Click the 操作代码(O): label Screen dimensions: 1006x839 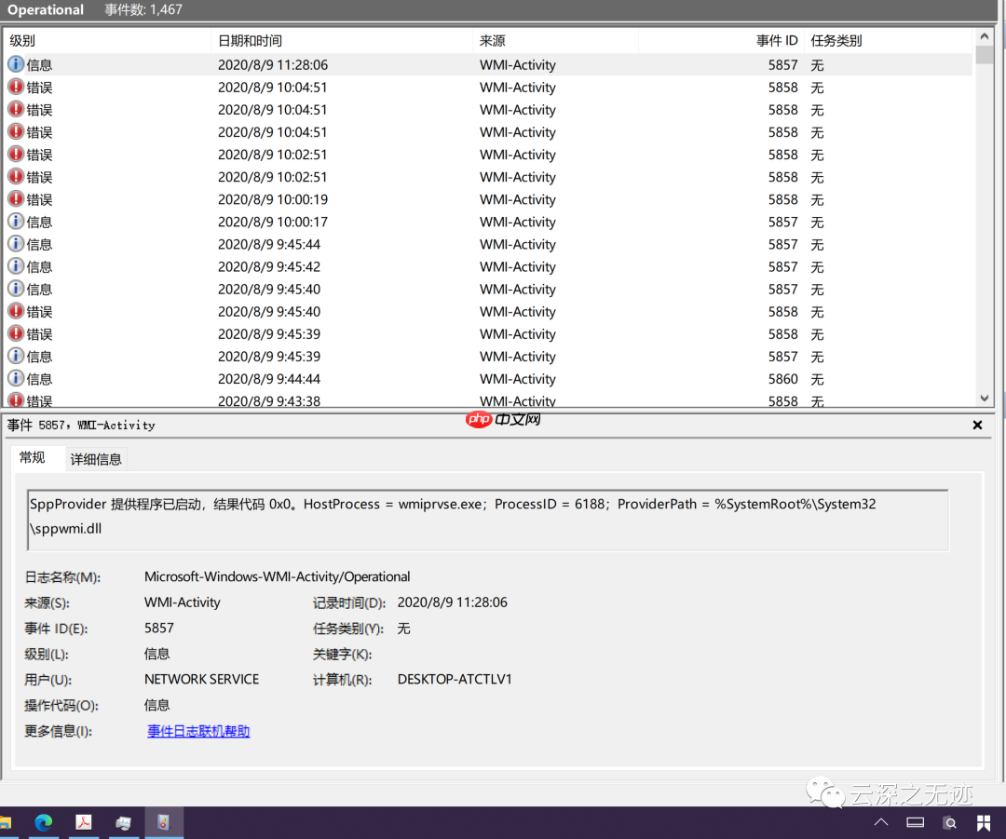(61, 706)
